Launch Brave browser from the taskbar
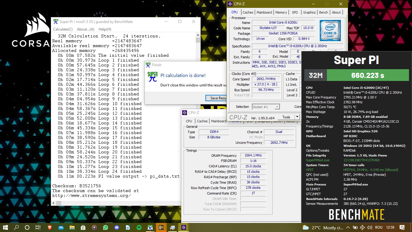The height and width of the screenshot is (232, 412). 49,227
